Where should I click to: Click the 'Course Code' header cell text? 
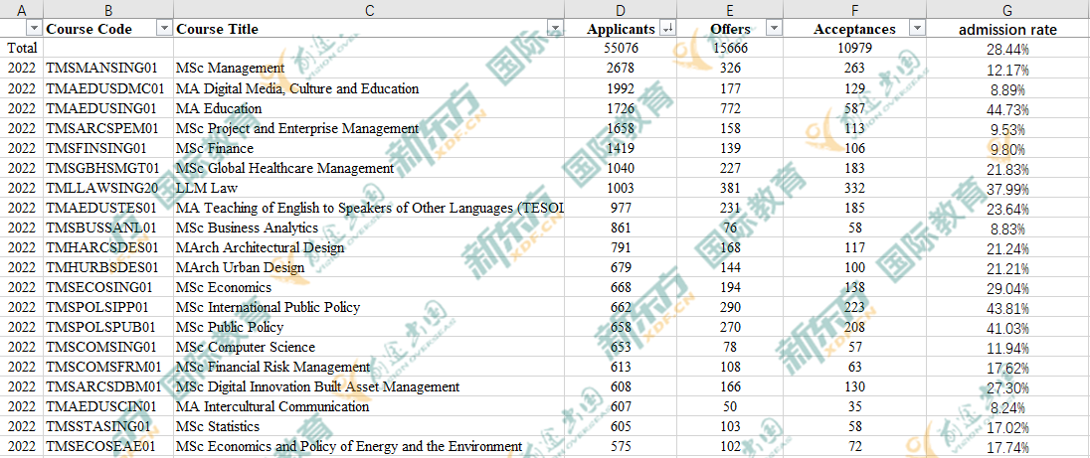[x=89, y=29]
